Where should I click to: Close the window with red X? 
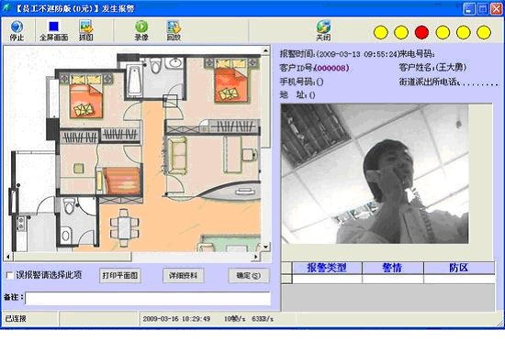[x=497, y=8]
